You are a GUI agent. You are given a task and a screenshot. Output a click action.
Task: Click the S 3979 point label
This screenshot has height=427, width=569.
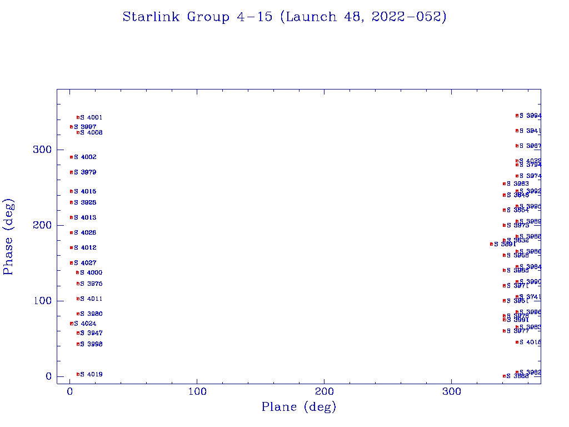point(85,172)
